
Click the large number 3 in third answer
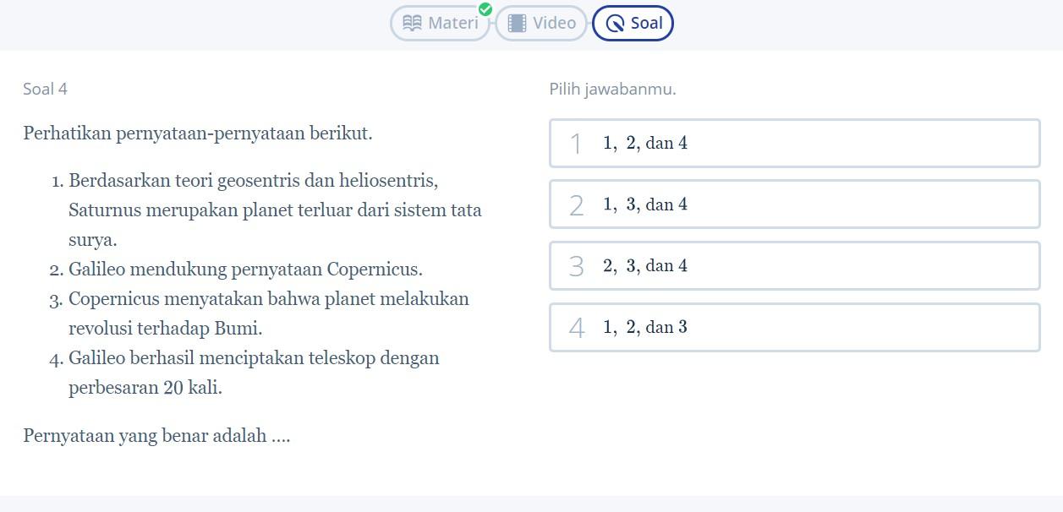point(577,266)
